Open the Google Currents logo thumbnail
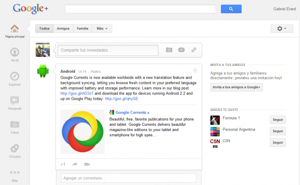300x185 pixels. (x=83, y=132)
